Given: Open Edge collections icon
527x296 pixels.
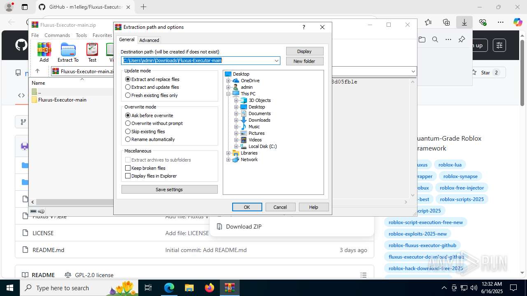Looking at the screenshot, I should pos(446,22).
